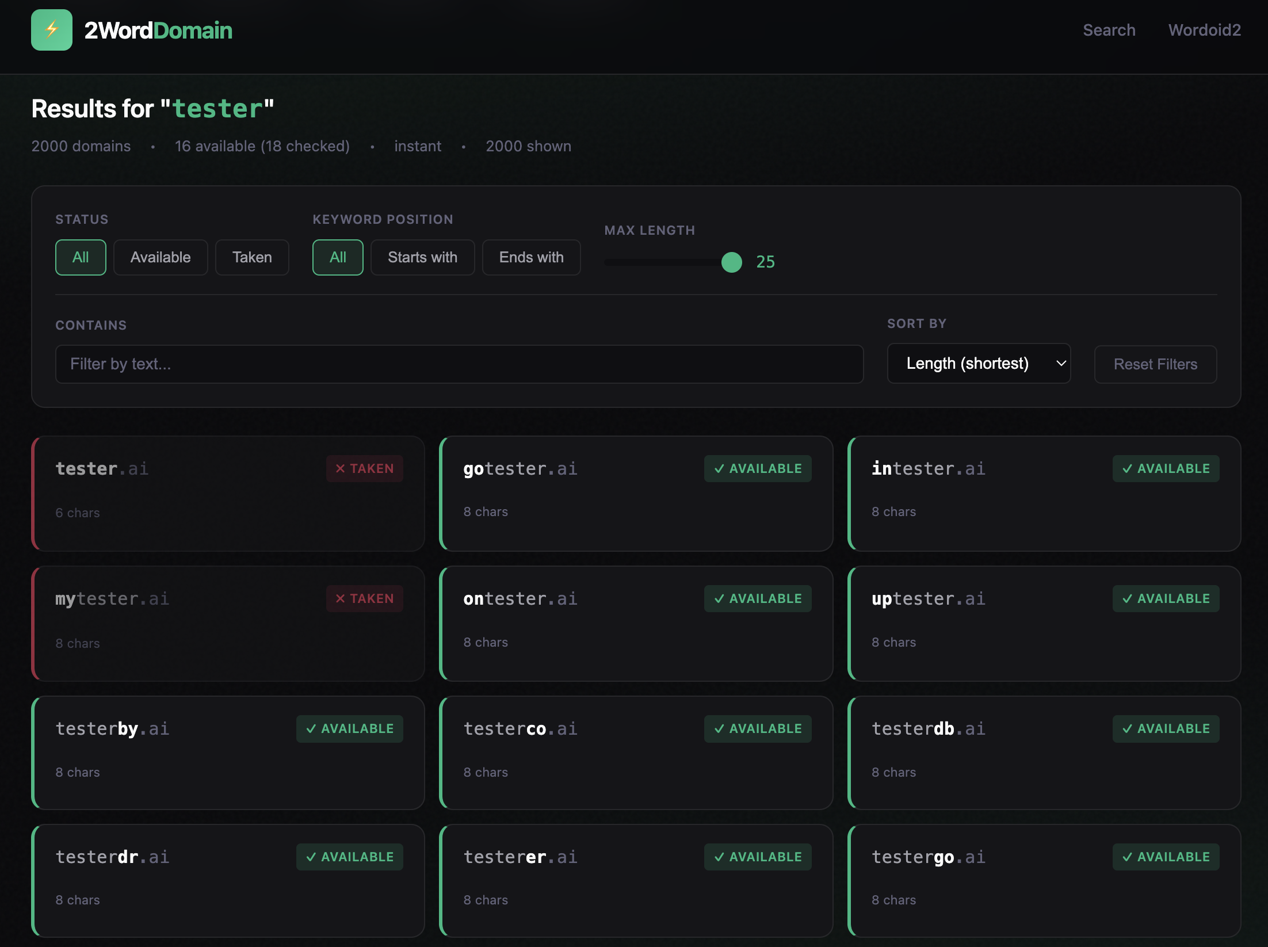
Task: Adjust the Max Length slider handle
Action: pos(731,262)
